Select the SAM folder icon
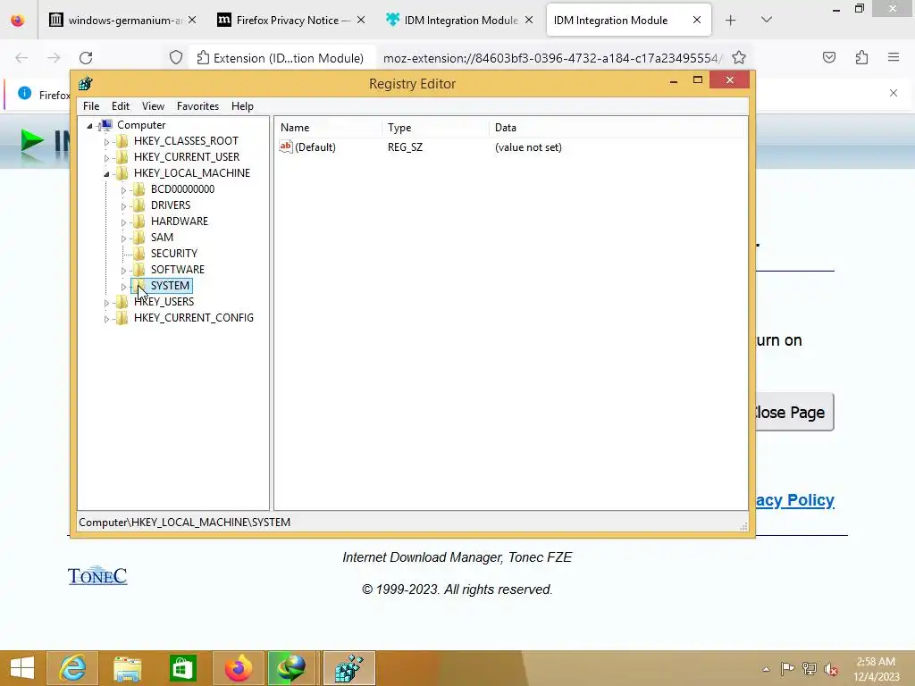This screenshot has height=686, width=915. tap(139, 238)
